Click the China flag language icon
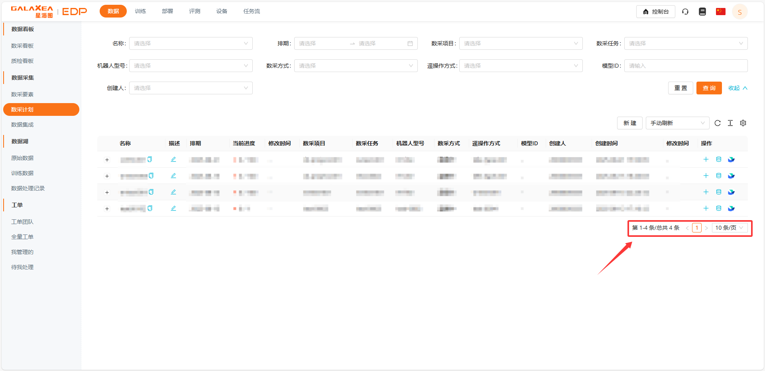Image resolution: width=765 pixels, height=371 pixels. point(720,12)
